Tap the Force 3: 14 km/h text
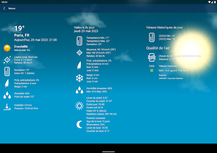This screenshot has width=217, height=153. coord(23,60)
